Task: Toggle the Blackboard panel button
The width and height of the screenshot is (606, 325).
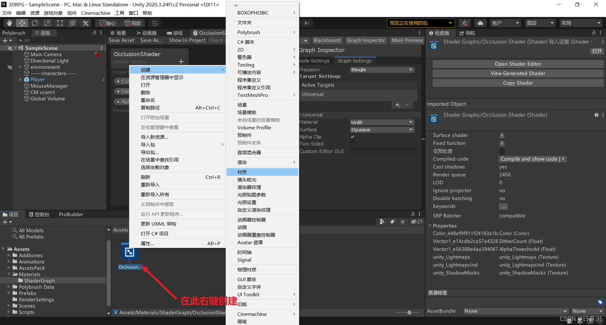Action: click(x=327, y=40)
